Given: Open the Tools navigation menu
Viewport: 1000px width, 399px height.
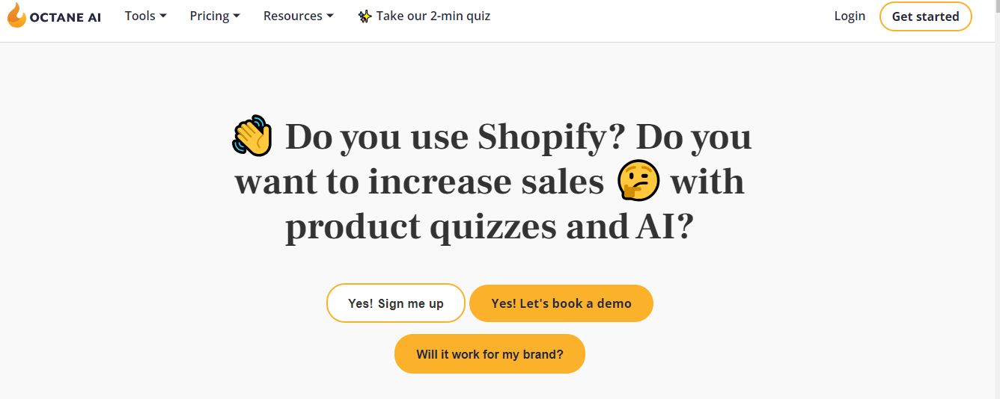Looking at the screenshot, I should click(140, 16).
